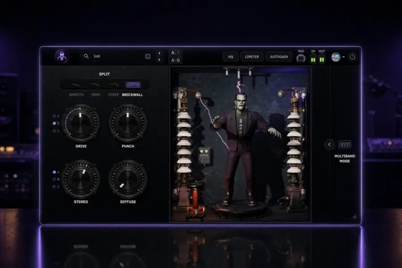
Task: Select SMOOTH split slope curve icon
Action: pos(75,84)
